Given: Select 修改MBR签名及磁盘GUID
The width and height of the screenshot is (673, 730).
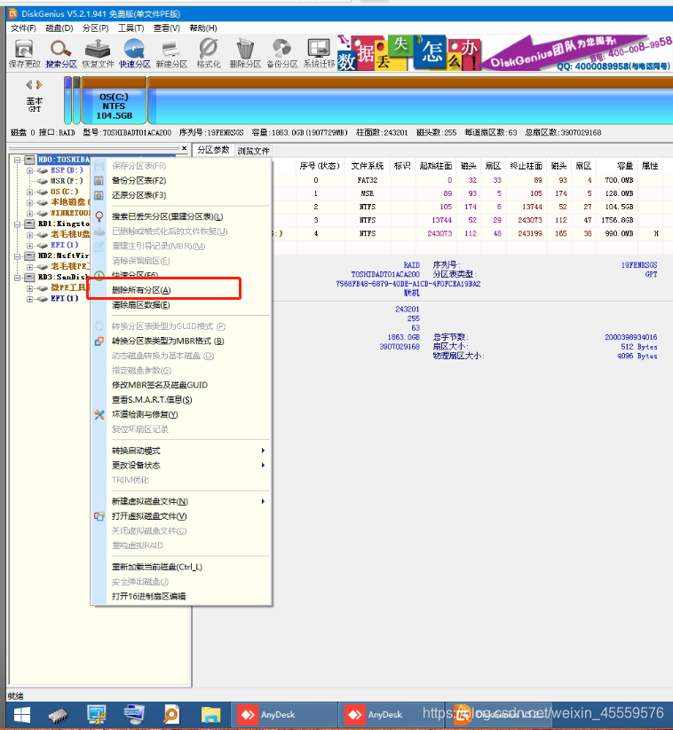Looking at the screenshot, I should click(181, 385).
